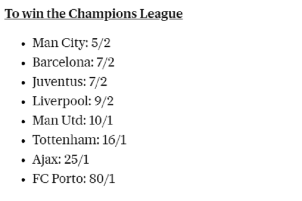Click the 7/2 odds next to Barcelona
302x201 pixels.
105,62
